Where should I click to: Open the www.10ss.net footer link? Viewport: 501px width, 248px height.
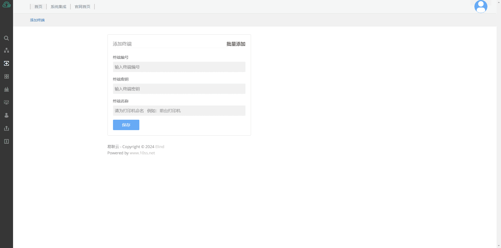(x=142, y=153)
